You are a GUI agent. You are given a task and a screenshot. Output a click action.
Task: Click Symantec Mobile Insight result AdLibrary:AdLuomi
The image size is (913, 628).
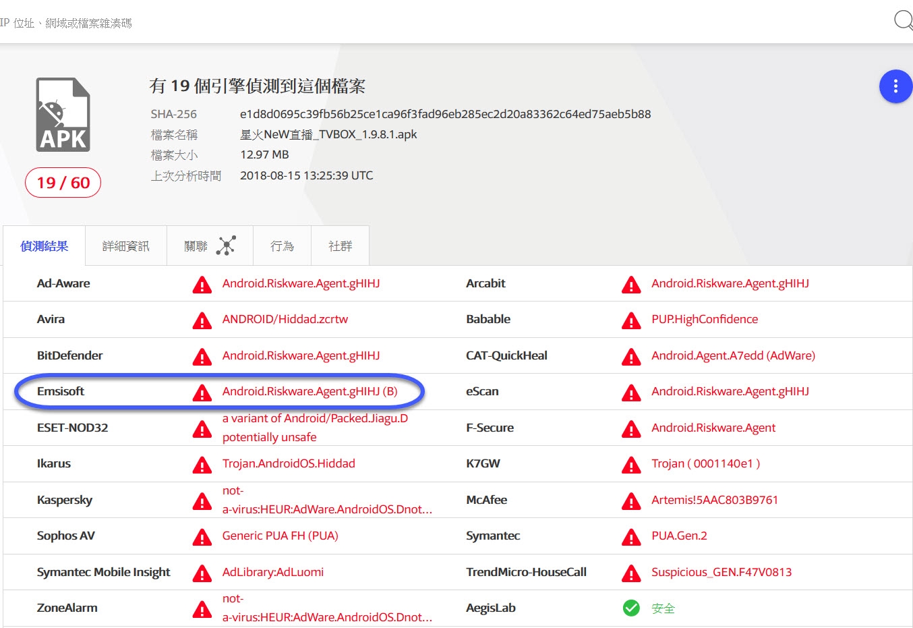(273, 572)
